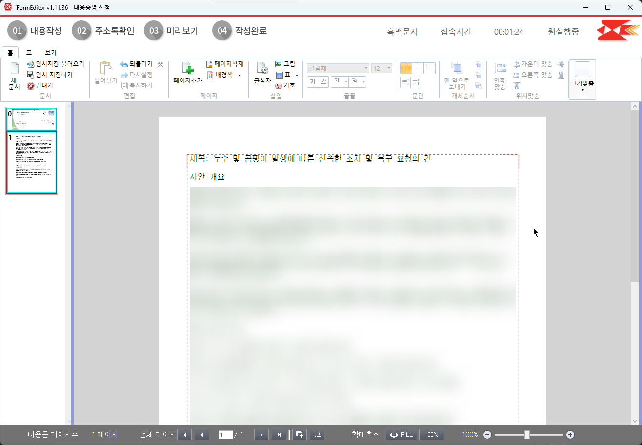Save temporarily with 임시 저장하기

pyautogui.click(x=49, y=75)
